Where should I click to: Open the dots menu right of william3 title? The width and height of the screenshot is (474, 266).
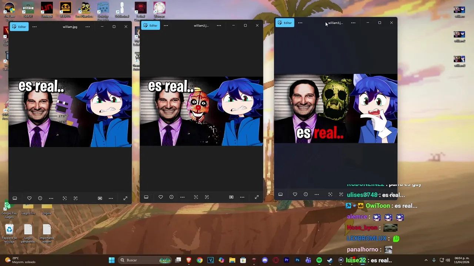353,23
